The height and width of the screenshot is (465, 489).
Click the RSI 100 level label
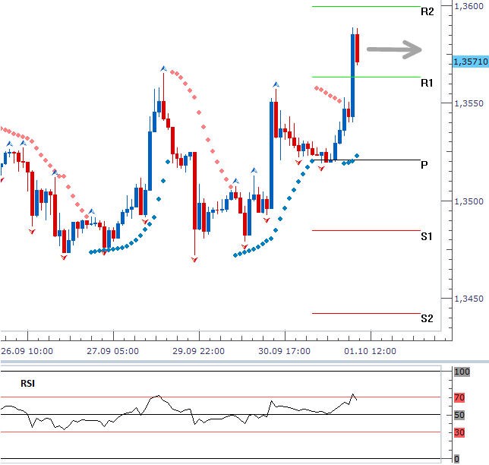[462, 372]
